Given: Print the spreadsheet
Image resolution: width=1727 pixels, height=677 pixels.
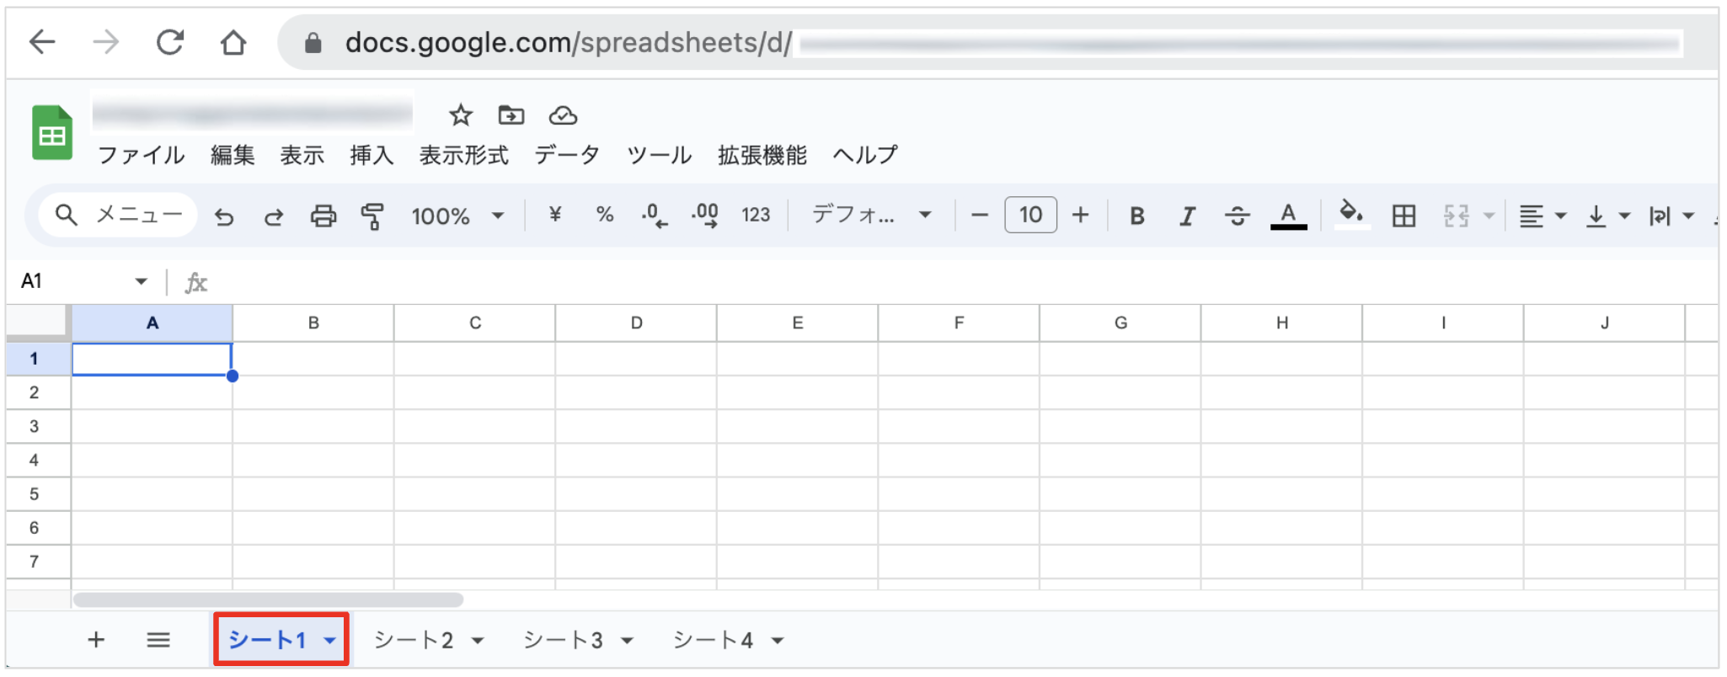Looking at the screenshot, I should tap(323, 216).
